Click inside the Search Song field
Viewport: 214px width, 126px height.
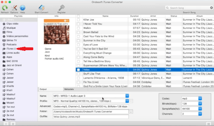(189, 8)
